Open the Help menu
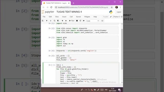The width and height of the screenshot is (164, 92). 95,17
